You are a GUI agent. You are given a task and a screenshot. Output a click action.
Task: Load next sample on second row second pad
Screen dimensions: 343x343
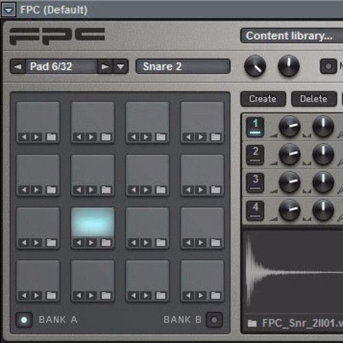click(91, 190)
